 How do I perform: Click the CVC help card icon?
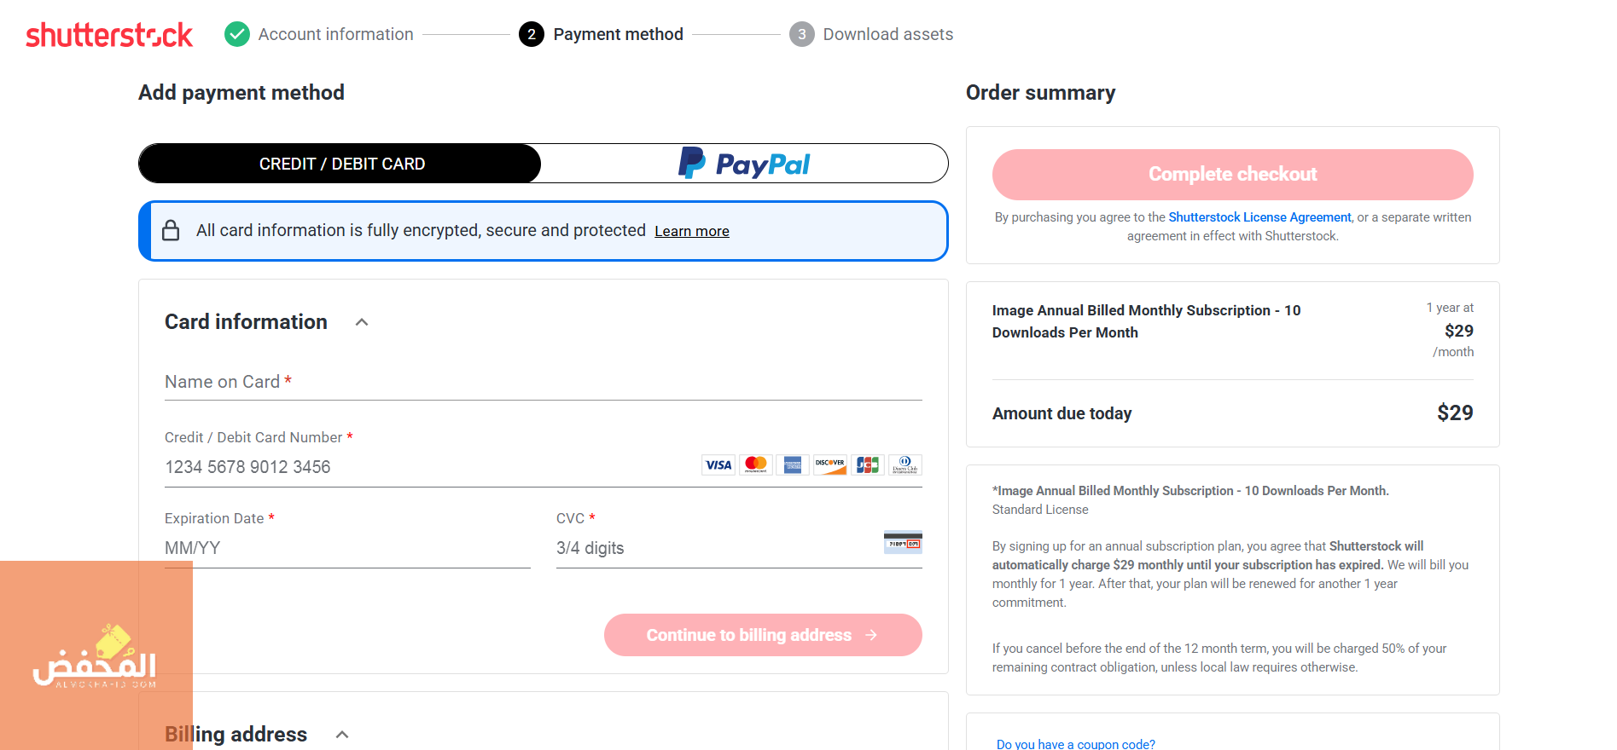(x=903, y=542)
